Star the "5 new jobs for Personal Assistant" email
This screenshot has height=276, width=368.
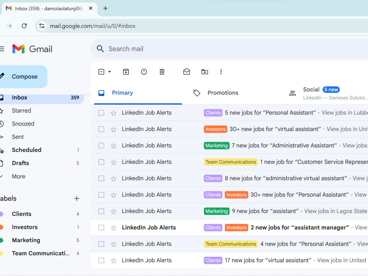pyautogui.click(x=114, y=113)
